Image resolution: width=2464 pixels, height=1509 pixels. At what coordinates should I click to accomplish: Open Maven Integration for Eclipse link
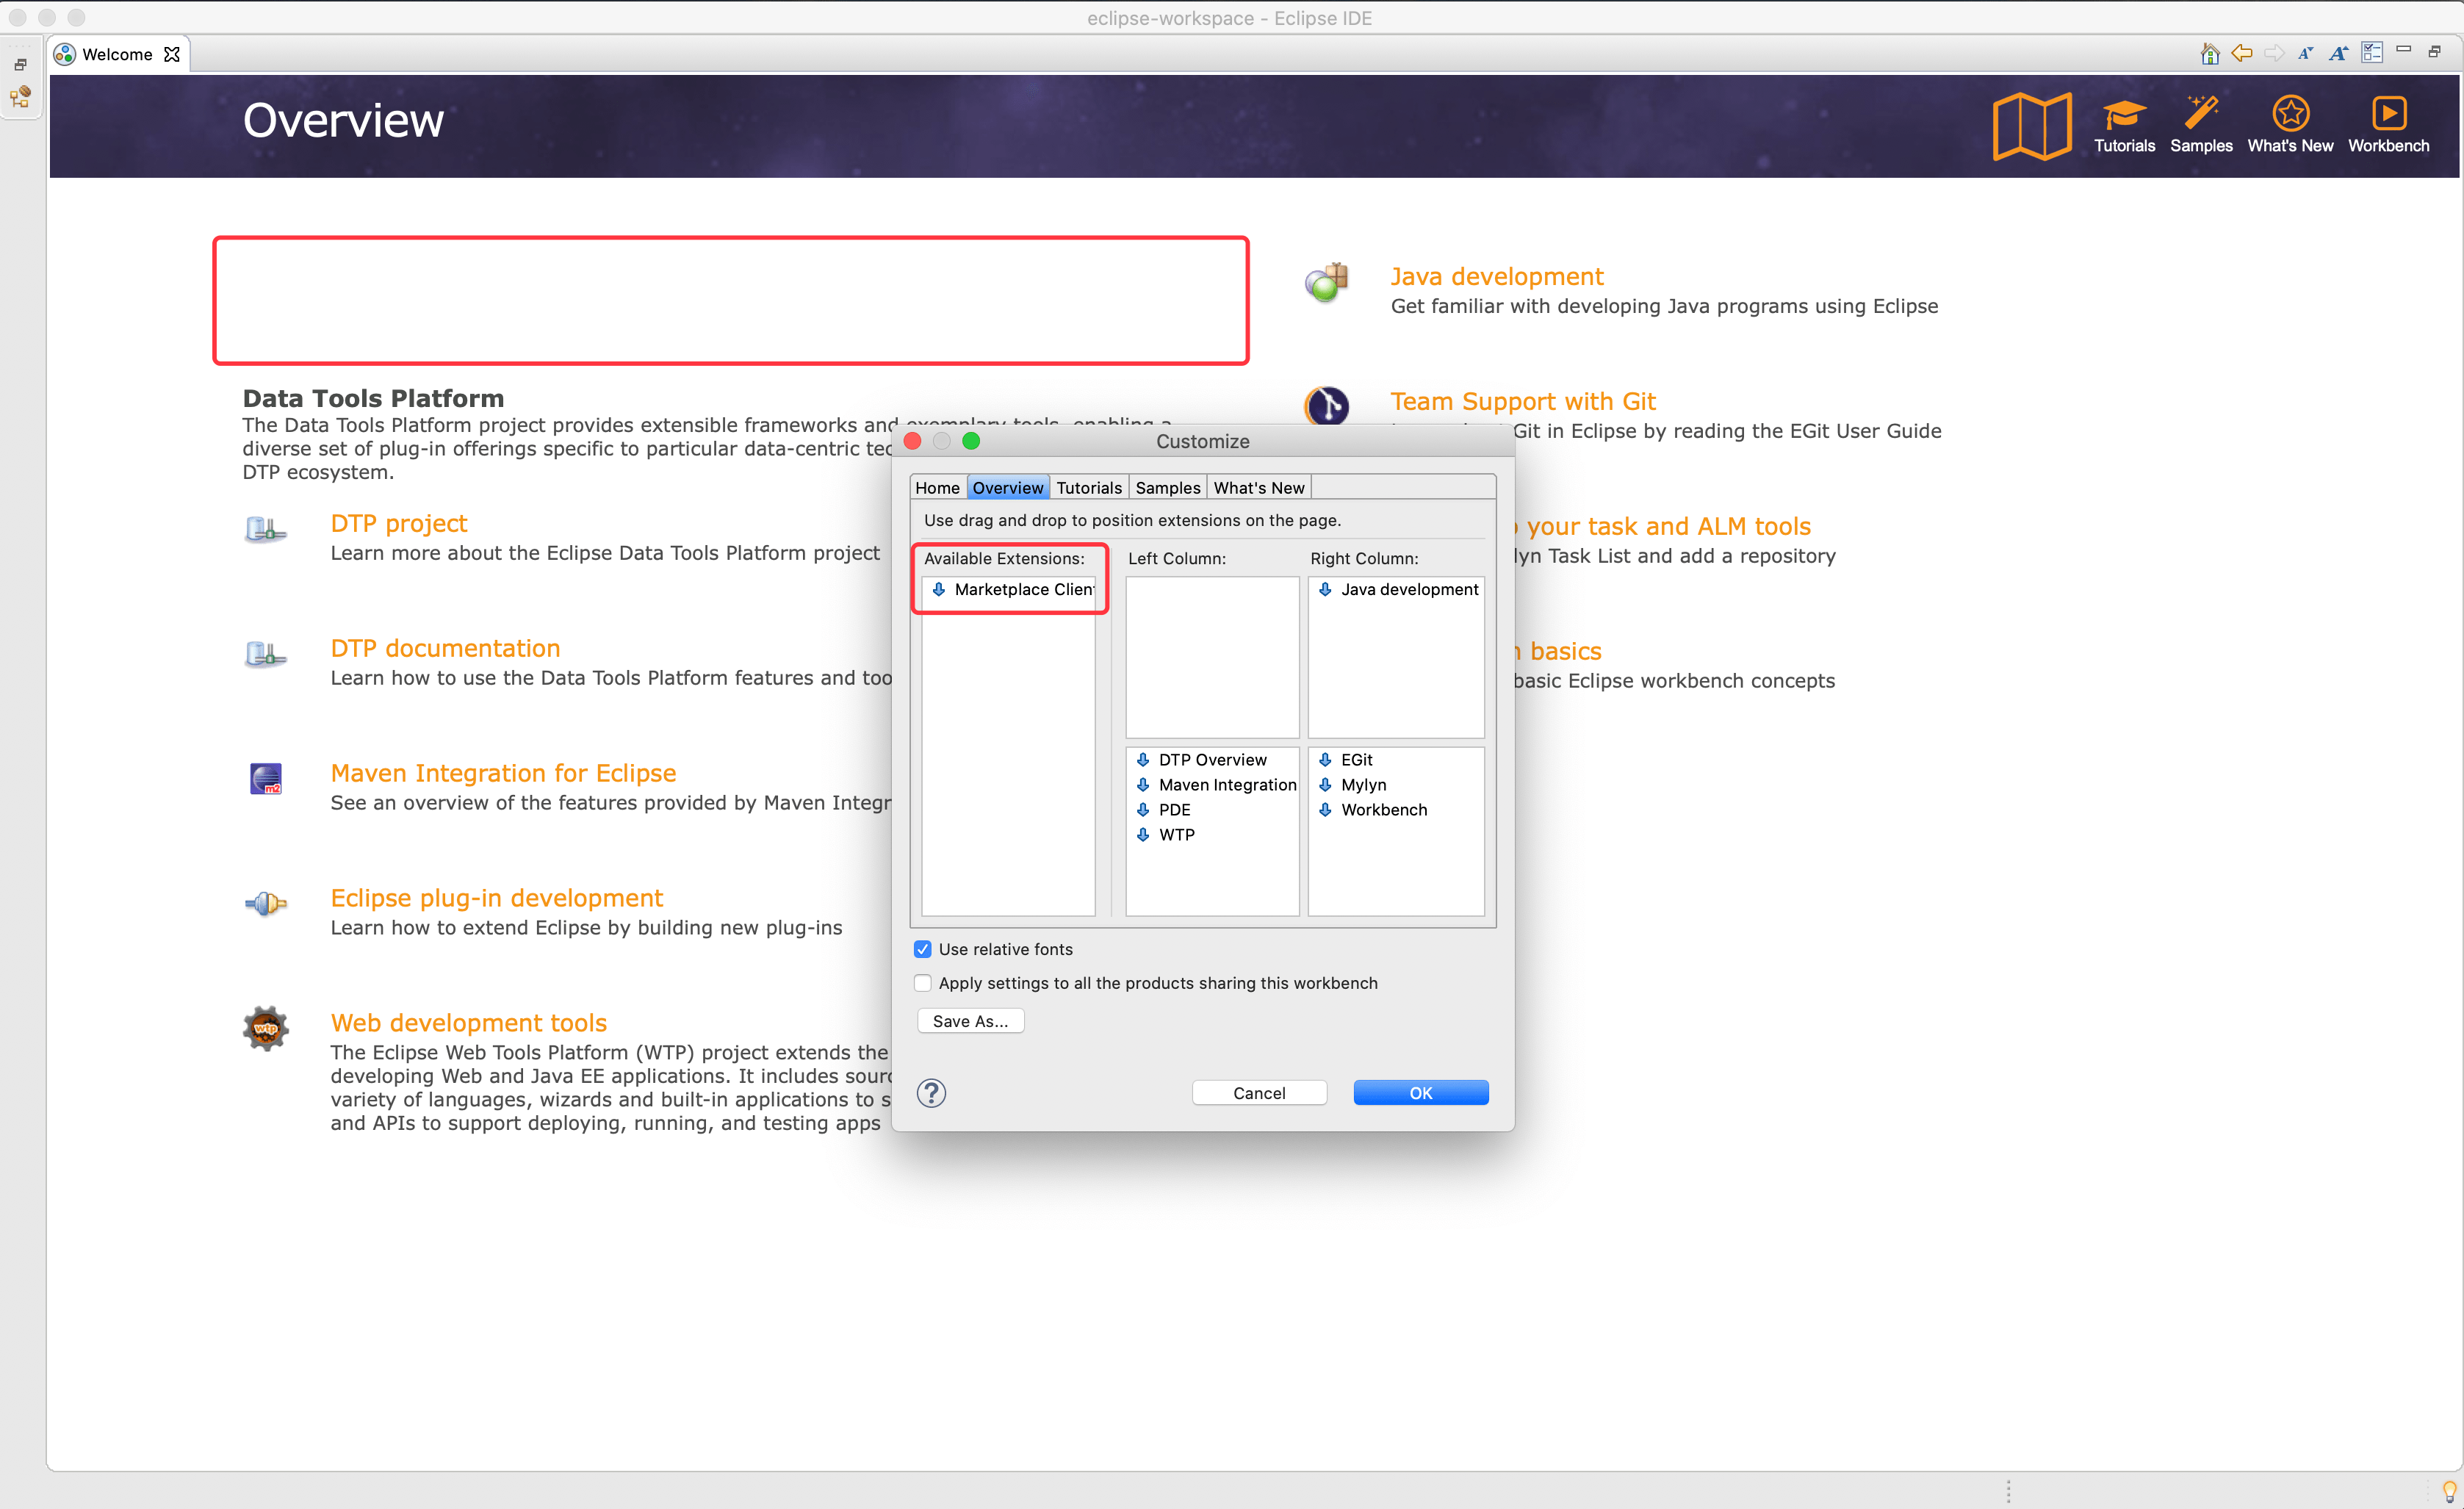(x=503, y=773)
